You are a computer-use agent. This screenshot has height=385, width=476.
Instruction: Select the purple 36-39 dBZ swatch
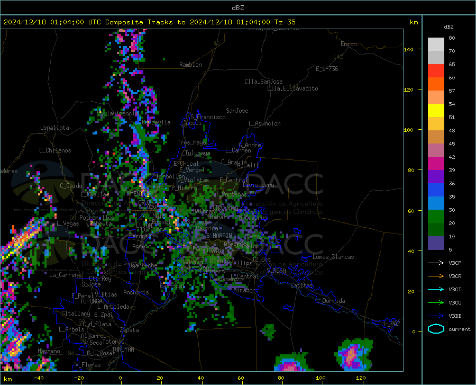point(436,177)
